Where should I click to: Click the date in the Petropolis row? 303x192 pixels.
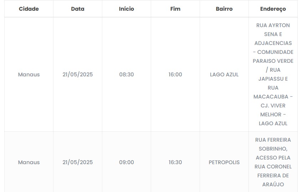tap(78, 162)
